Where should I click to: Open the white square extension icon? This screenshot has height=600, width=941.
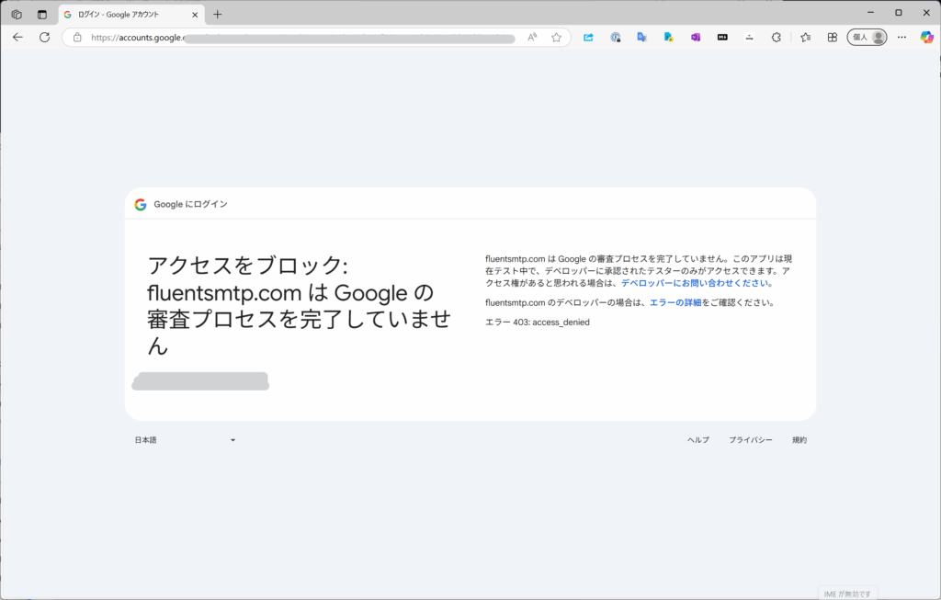coord(749,37)
